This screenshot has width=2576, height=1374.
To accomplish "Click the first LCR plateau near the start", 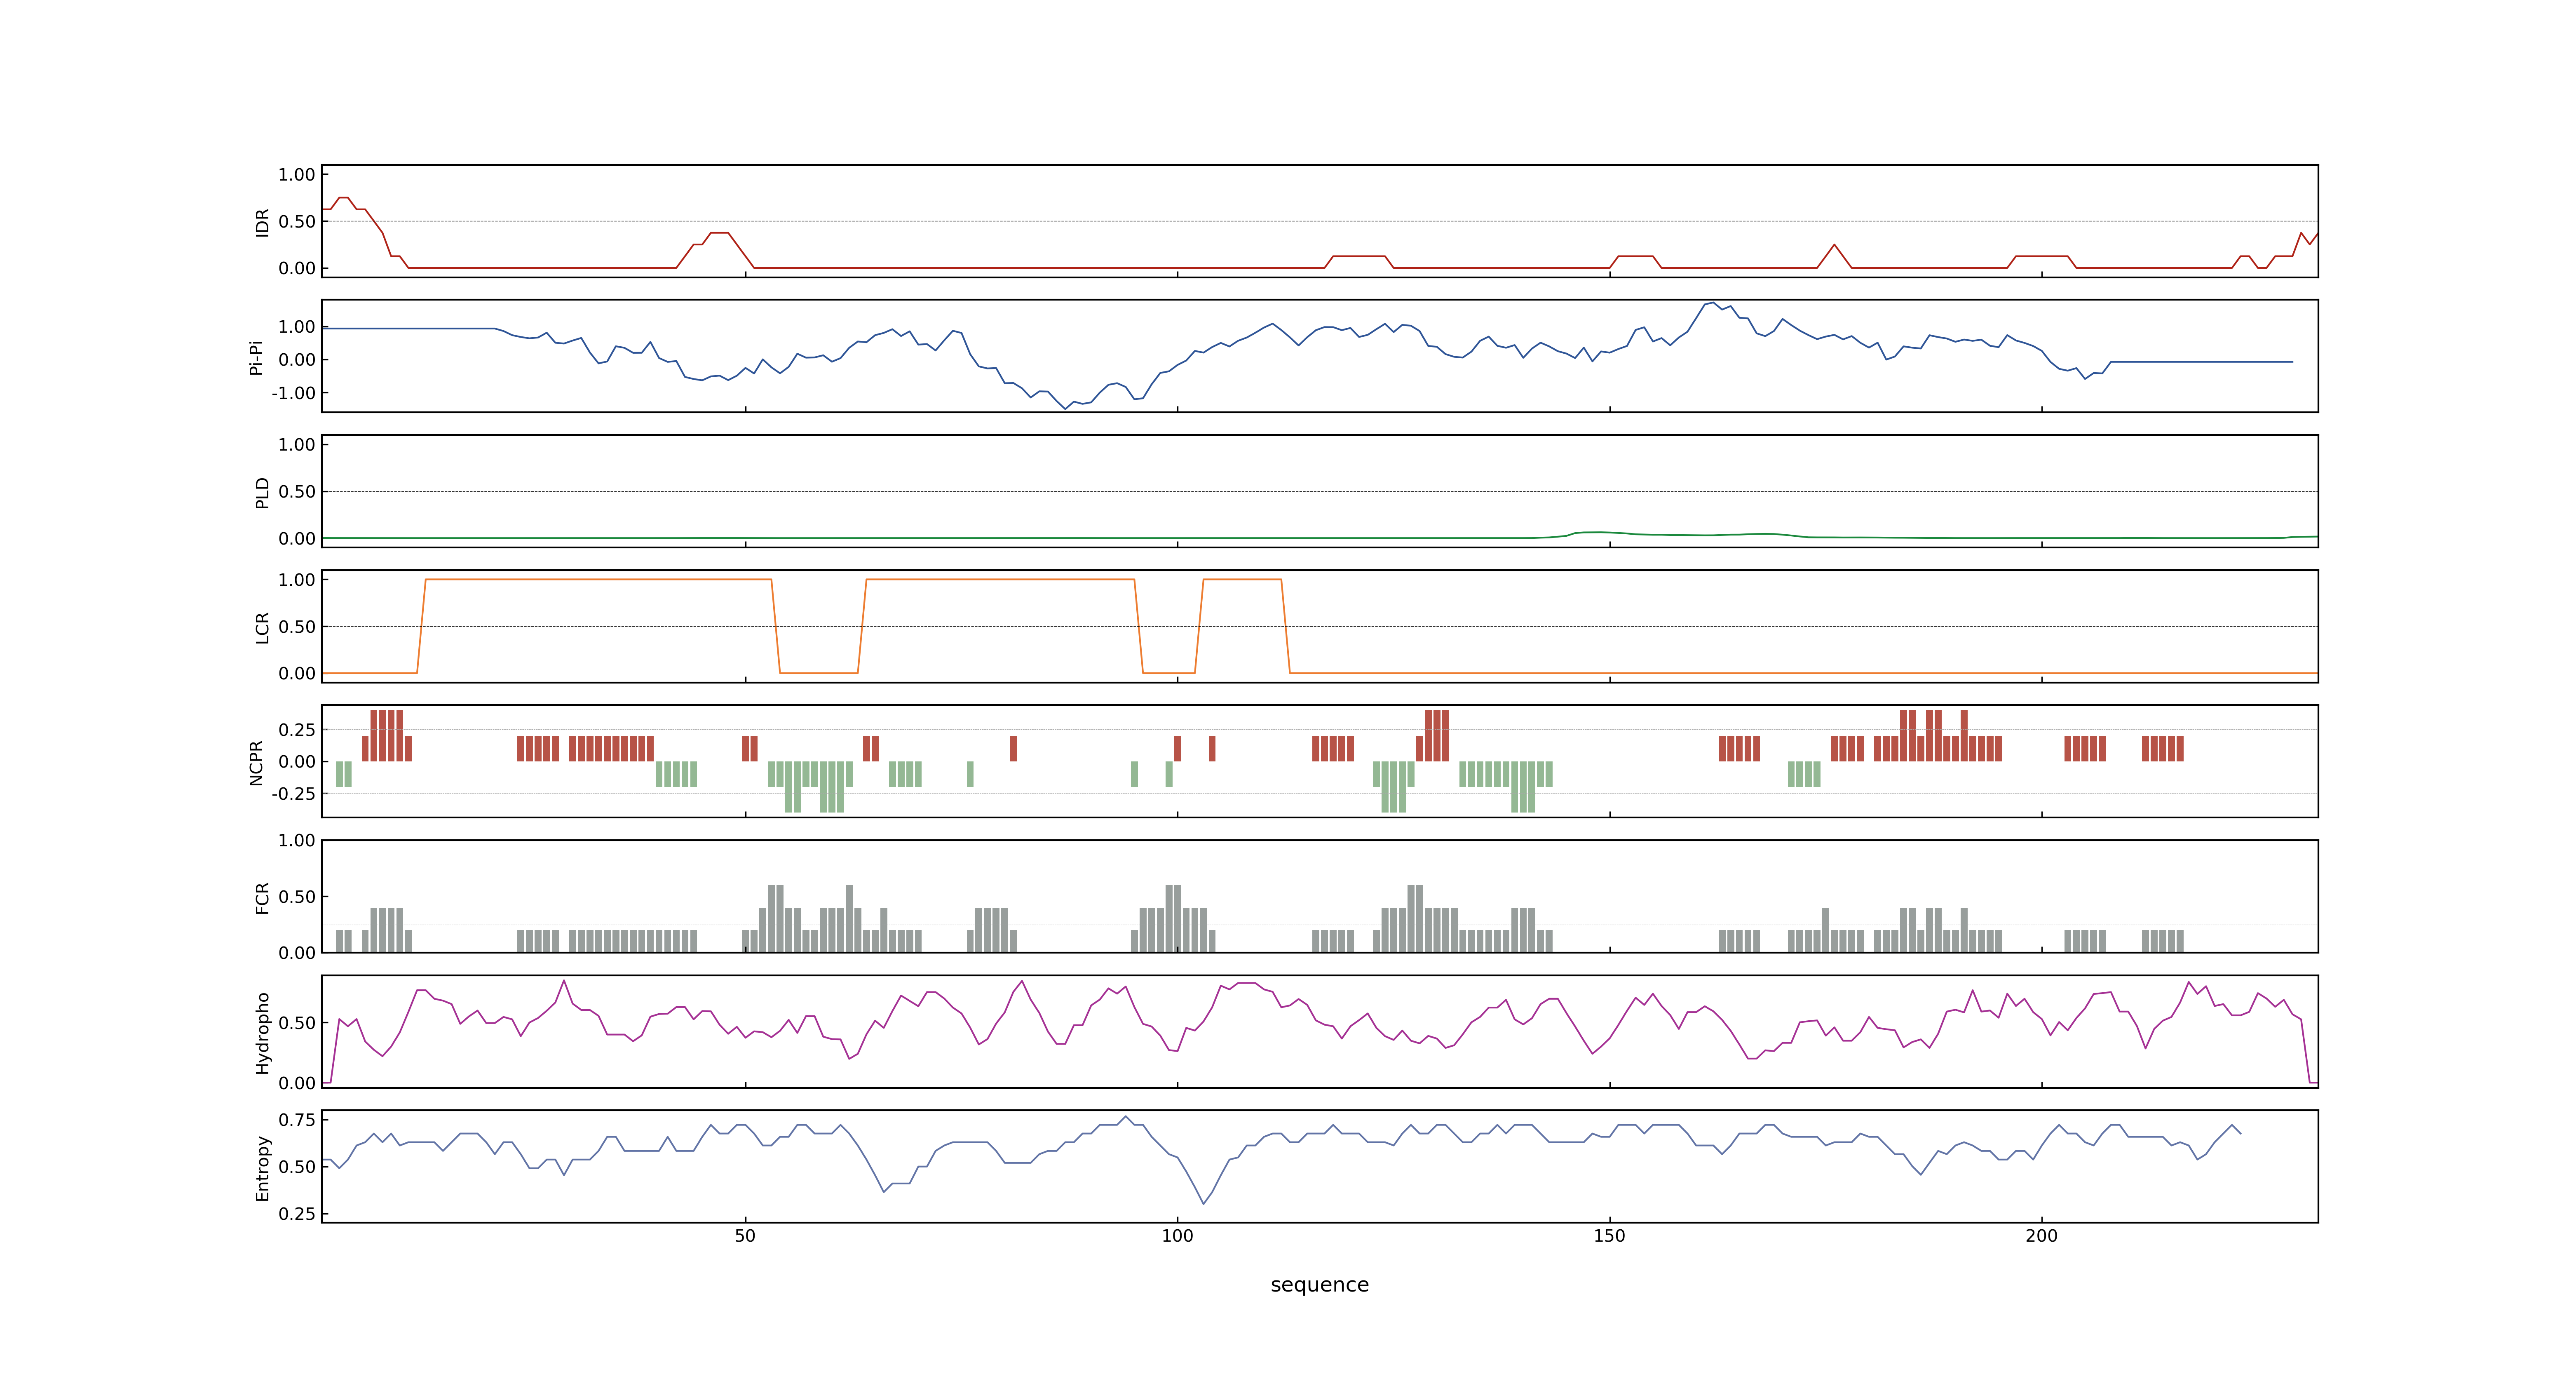I will [598, 579].
